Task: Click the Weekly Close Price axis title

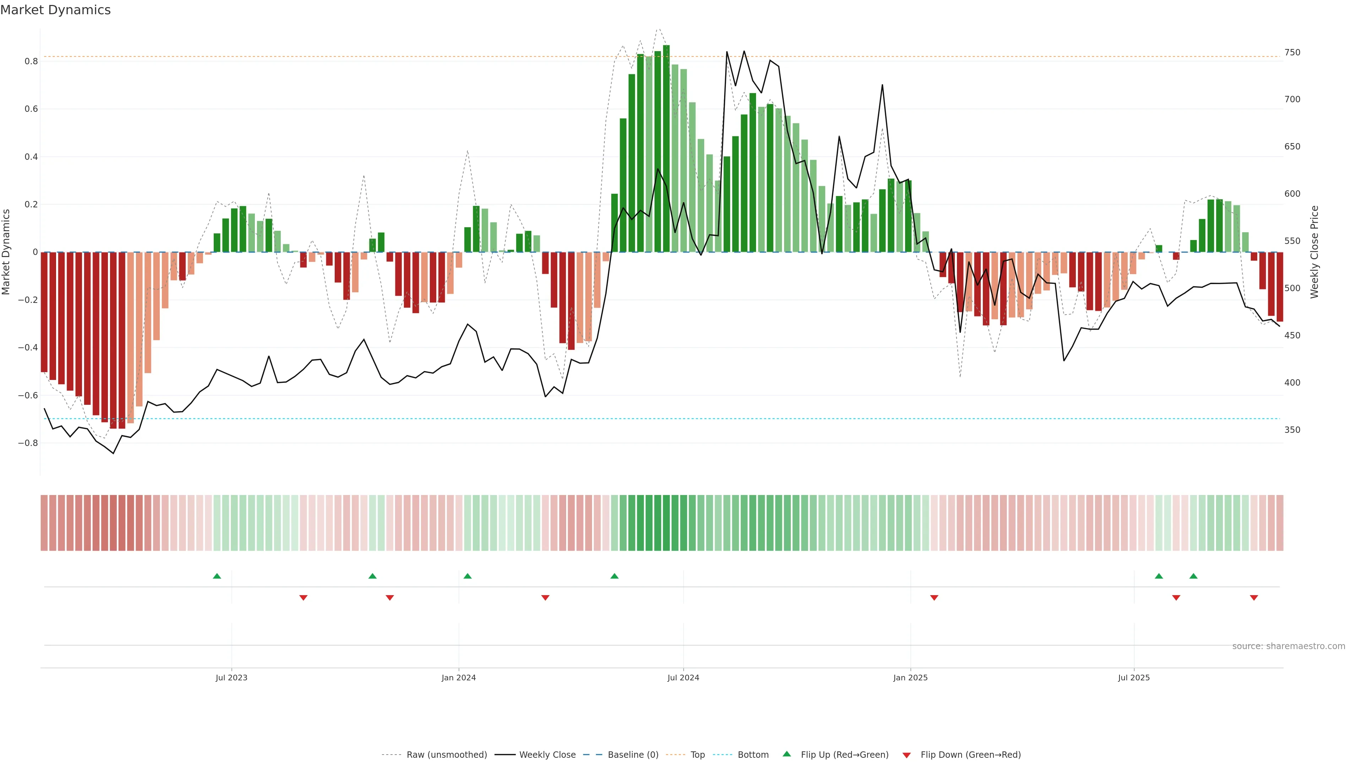Action: pos(1314,252)
